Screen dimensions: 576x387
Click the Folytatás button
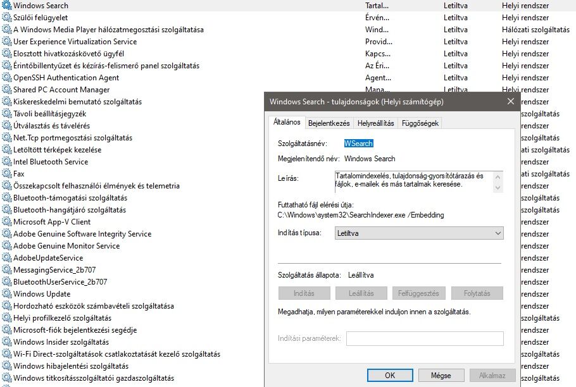477,293
